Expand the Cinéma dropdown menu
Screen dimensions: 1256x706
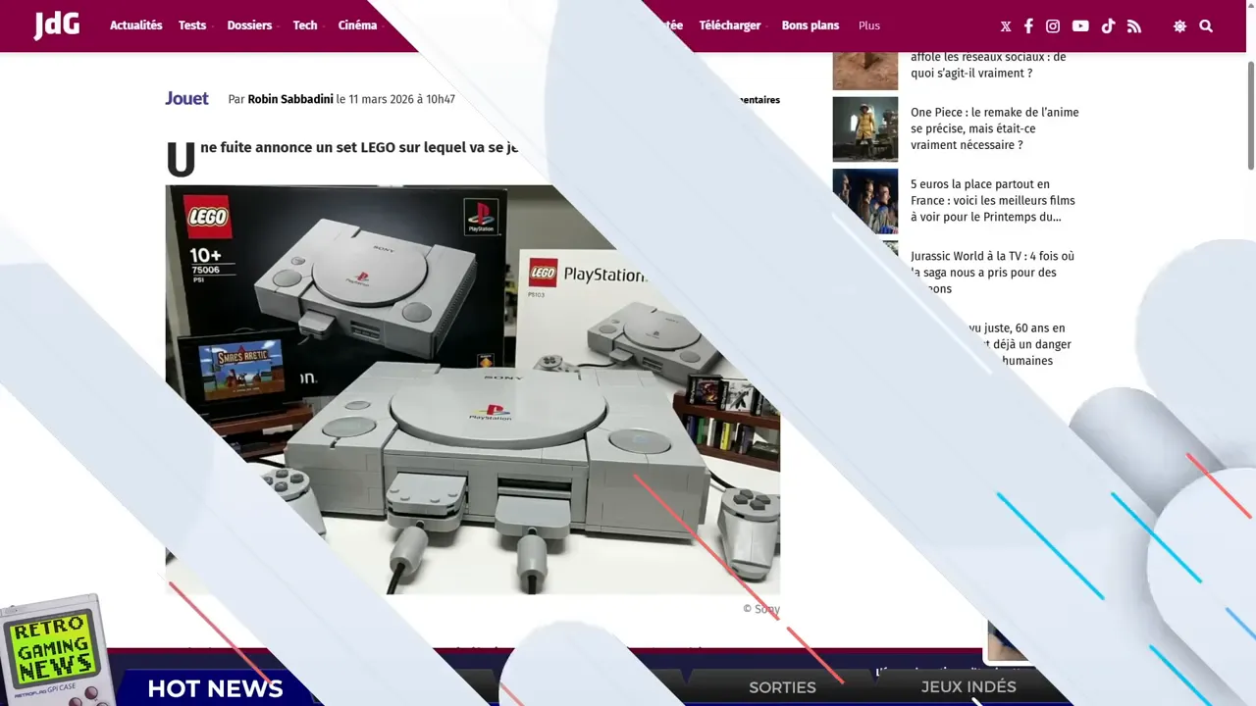coord(357,25)
